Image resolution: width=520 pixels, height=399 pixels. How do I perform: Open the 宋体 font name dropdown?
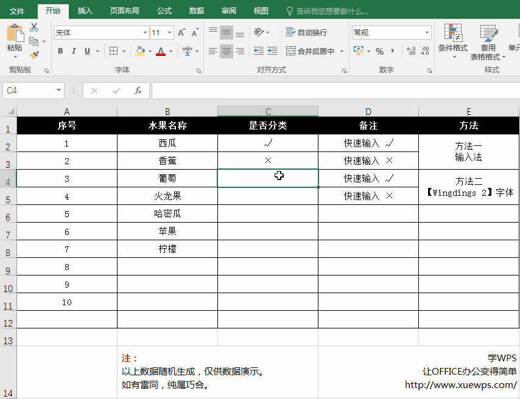tap(145, 33)
